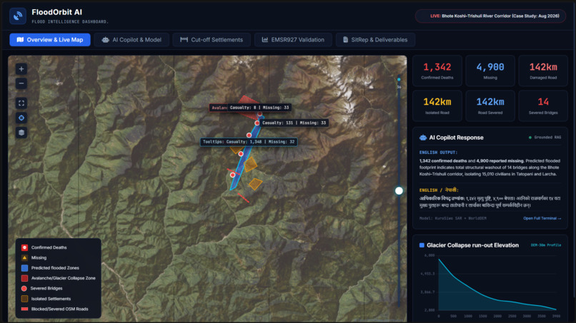
Task: Click the Confirmed Deaths legend icon
Action: pyautogui.click(x=24, y=247)
